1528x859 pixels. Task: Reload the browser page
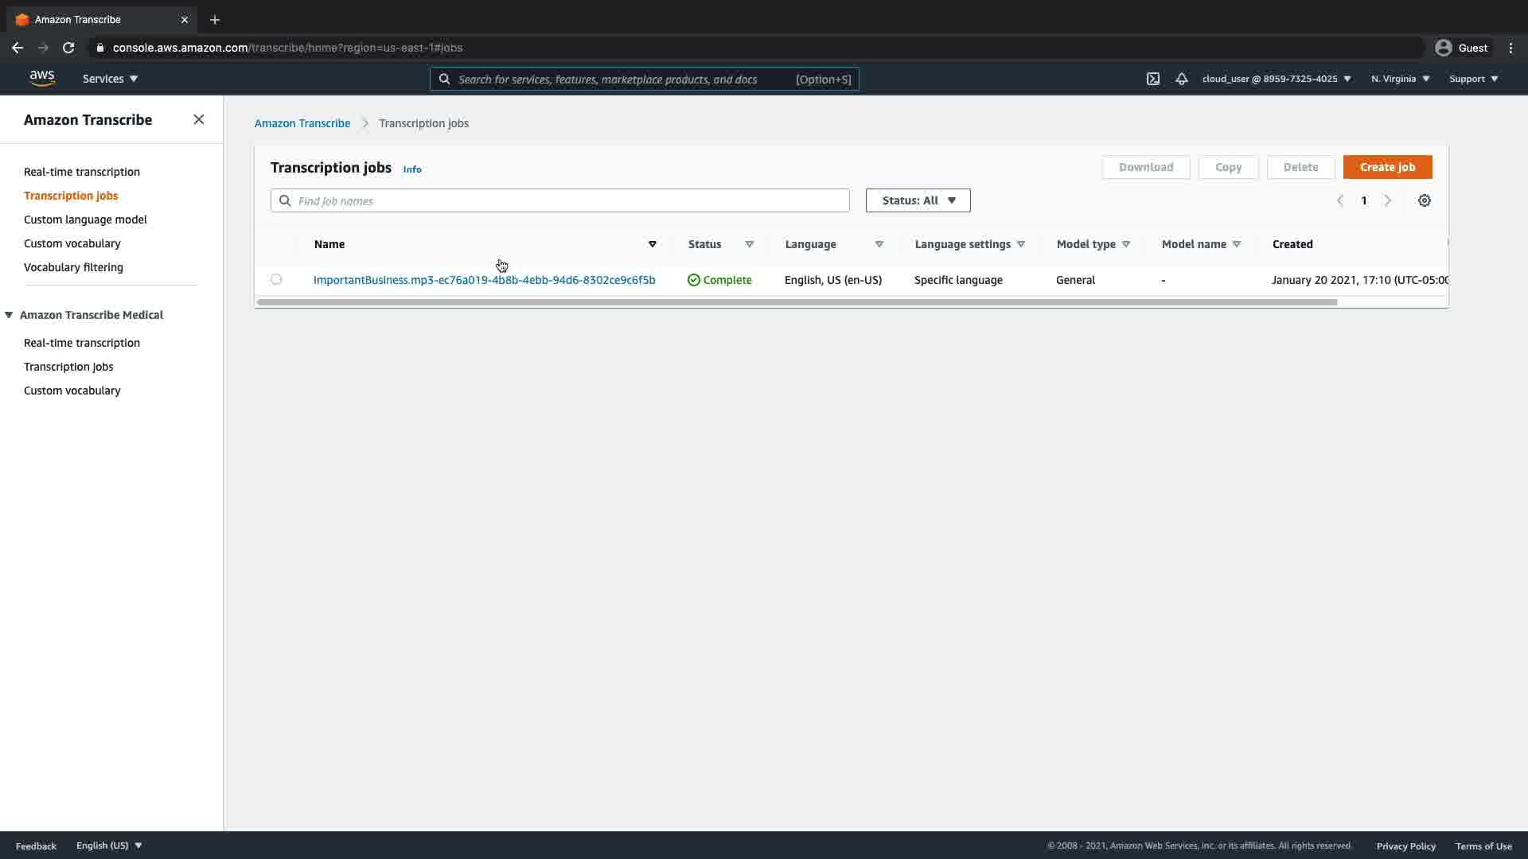point(68,48)
